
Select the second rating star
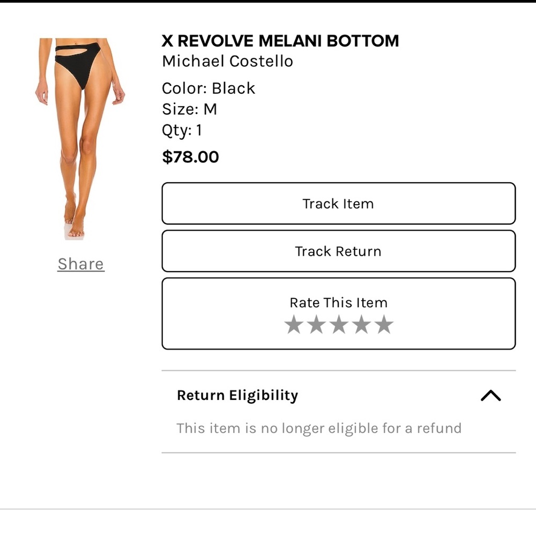point(316,324)
